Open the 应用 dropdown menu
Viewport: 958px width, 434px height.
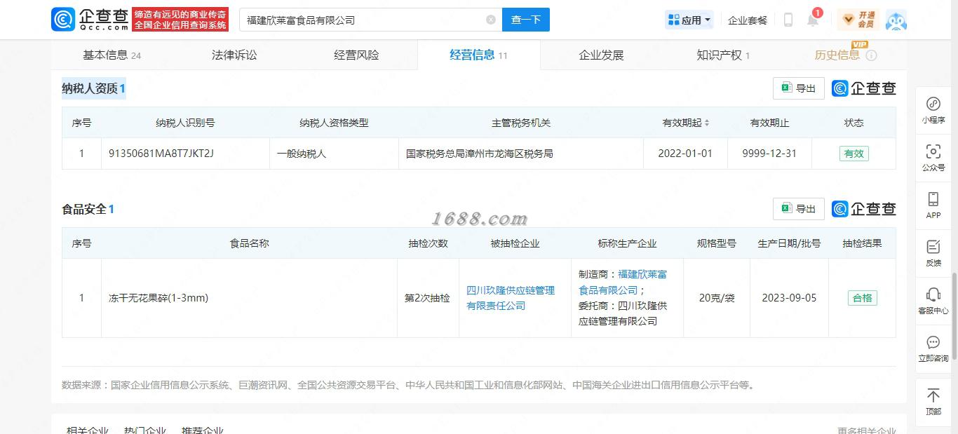689,20
